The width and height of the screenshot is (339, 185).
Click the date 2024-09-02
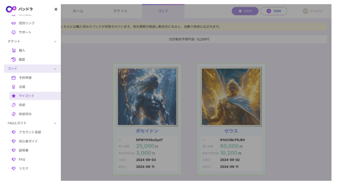point(230,160)
